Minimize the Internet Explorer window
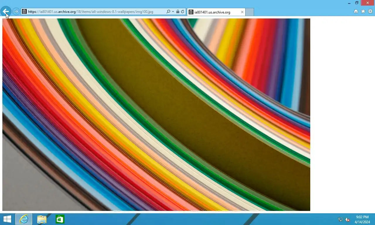This screenshot has height=225, width=375. 349,3
